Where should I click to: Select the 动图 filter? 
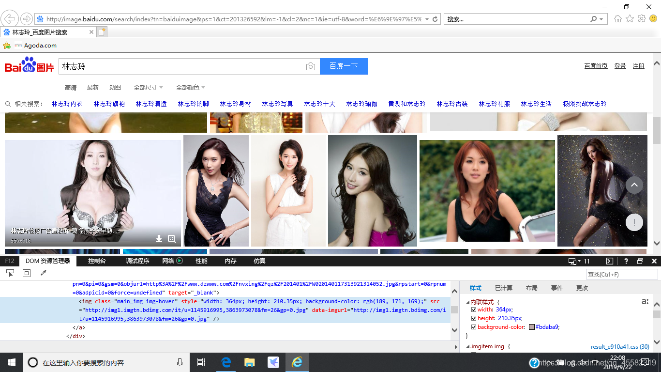(115, 88)
